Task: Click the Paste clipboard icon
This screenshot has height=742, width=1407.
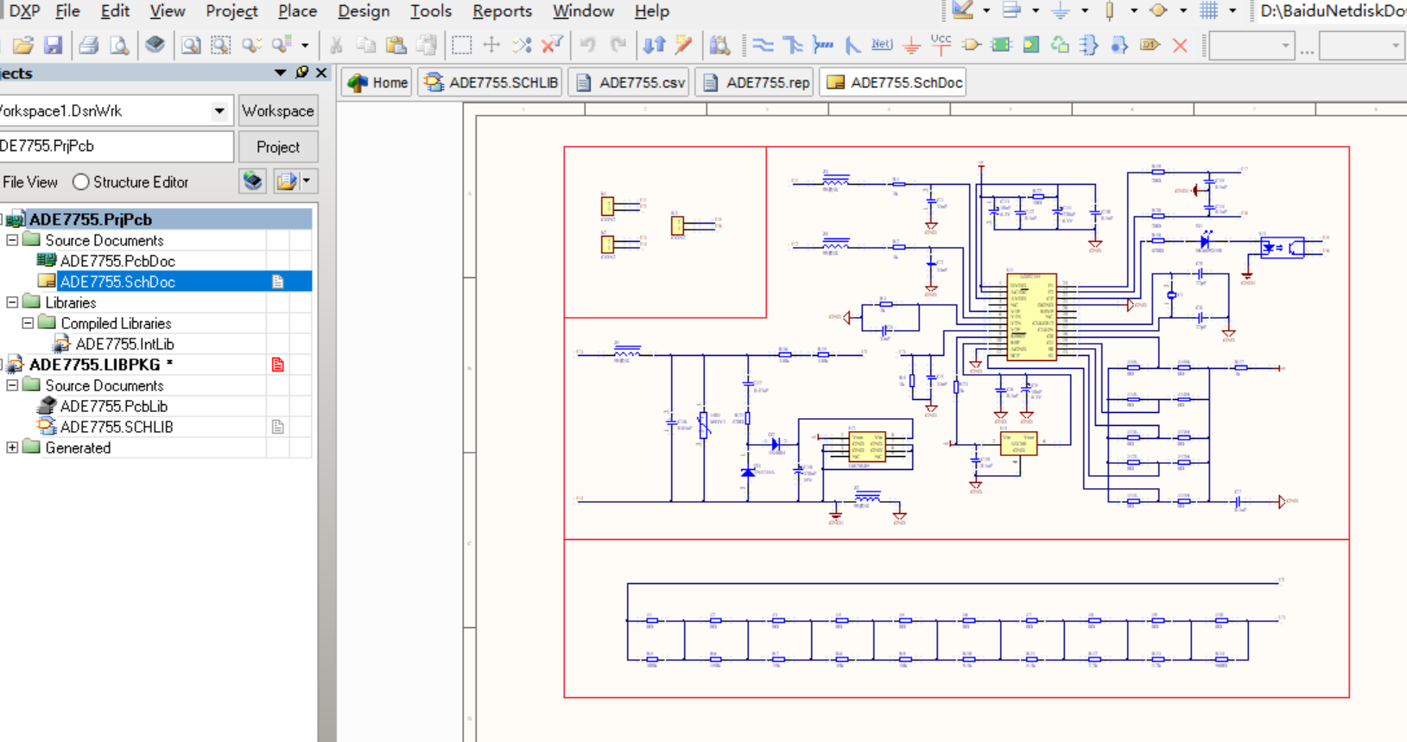Action: pos(396,45)
